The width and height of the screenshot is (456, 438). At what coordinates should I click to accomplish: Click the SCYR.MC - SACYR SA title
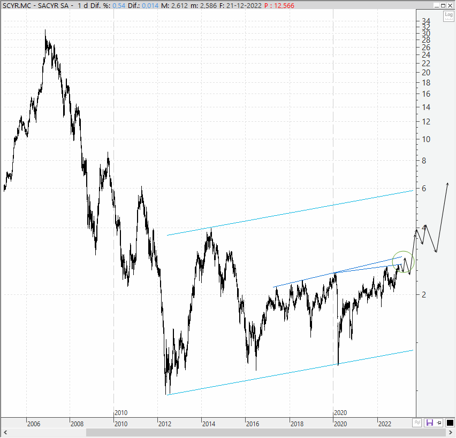35,5
